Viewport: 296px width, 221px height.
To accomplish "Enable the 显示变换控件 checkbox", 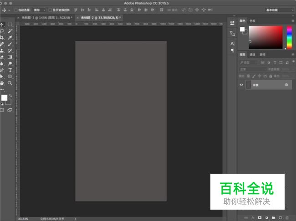I will click(50, 10).
